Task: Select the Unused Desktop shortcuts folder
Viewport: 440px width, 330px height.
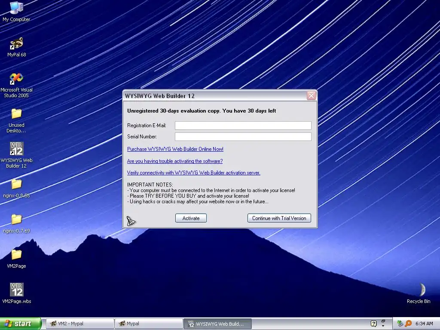Action: 17,121
